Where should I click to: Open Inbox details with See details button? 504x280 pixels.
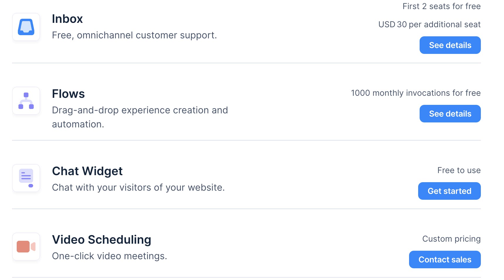click(450, 45)
